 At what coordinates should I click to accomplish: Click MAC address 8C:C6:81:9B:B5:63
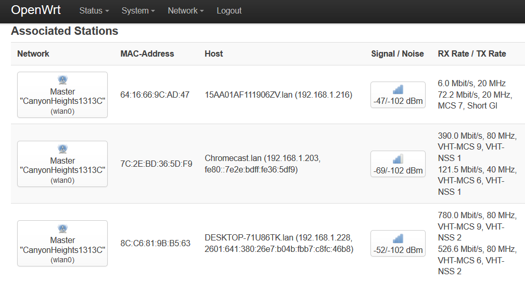(x=155, y=243)
